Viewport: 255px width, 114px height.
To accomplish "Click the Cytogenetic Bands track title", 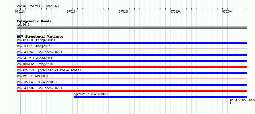I will [34, 21].
